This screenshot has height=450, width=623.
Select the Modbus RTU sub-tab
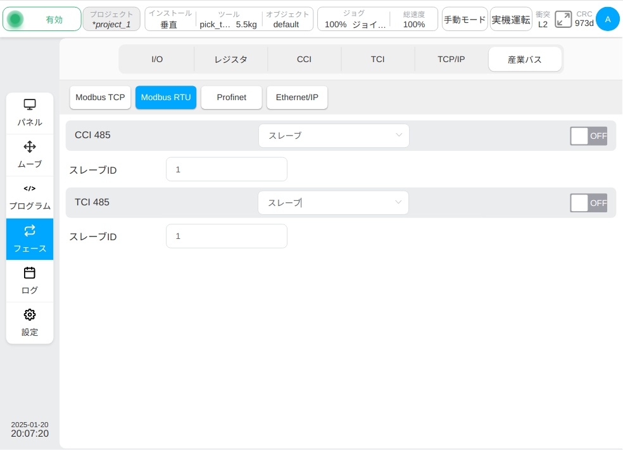click(166, 98)
